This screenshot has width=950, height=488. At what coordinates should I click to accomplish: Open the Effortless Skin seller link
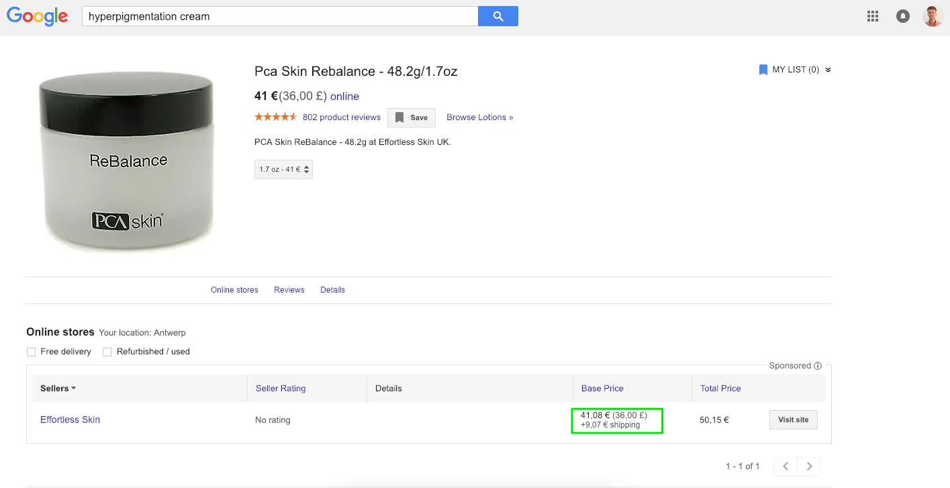[x=70, y=420]
